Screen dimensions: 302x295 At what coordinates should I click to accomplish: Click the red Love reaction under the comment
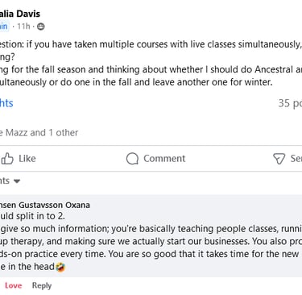pyautogui.click(x=13, y=285)
